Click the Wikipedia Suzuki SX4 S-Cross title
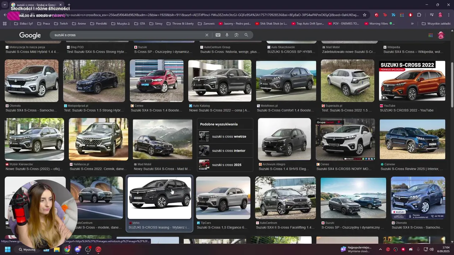This screenshot has width=454, height=255. pyautogui.click(x=413, y=52)
